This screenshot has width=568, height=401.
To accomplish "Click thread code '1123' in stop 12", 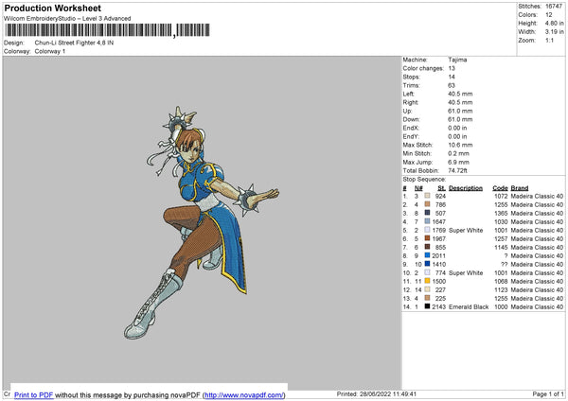I will click(x=501, y=290).
